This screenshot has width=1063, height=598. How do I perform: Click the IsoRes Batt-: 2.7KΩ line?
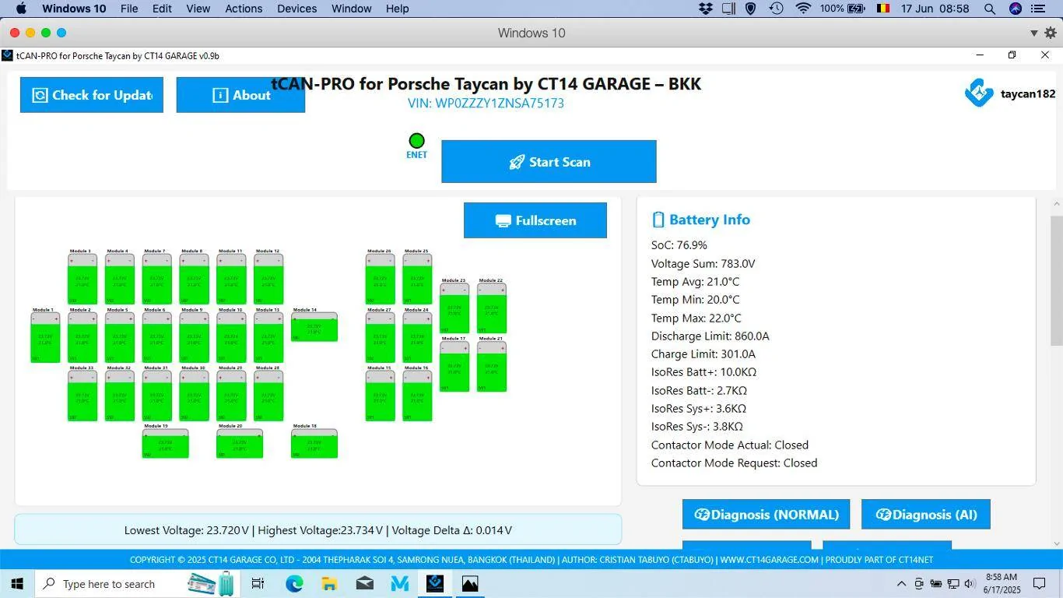coord(699,391)
